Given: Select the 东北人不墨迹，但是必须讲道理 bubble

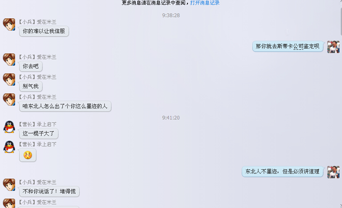Looking at the screenshot, I should (282, 171).
